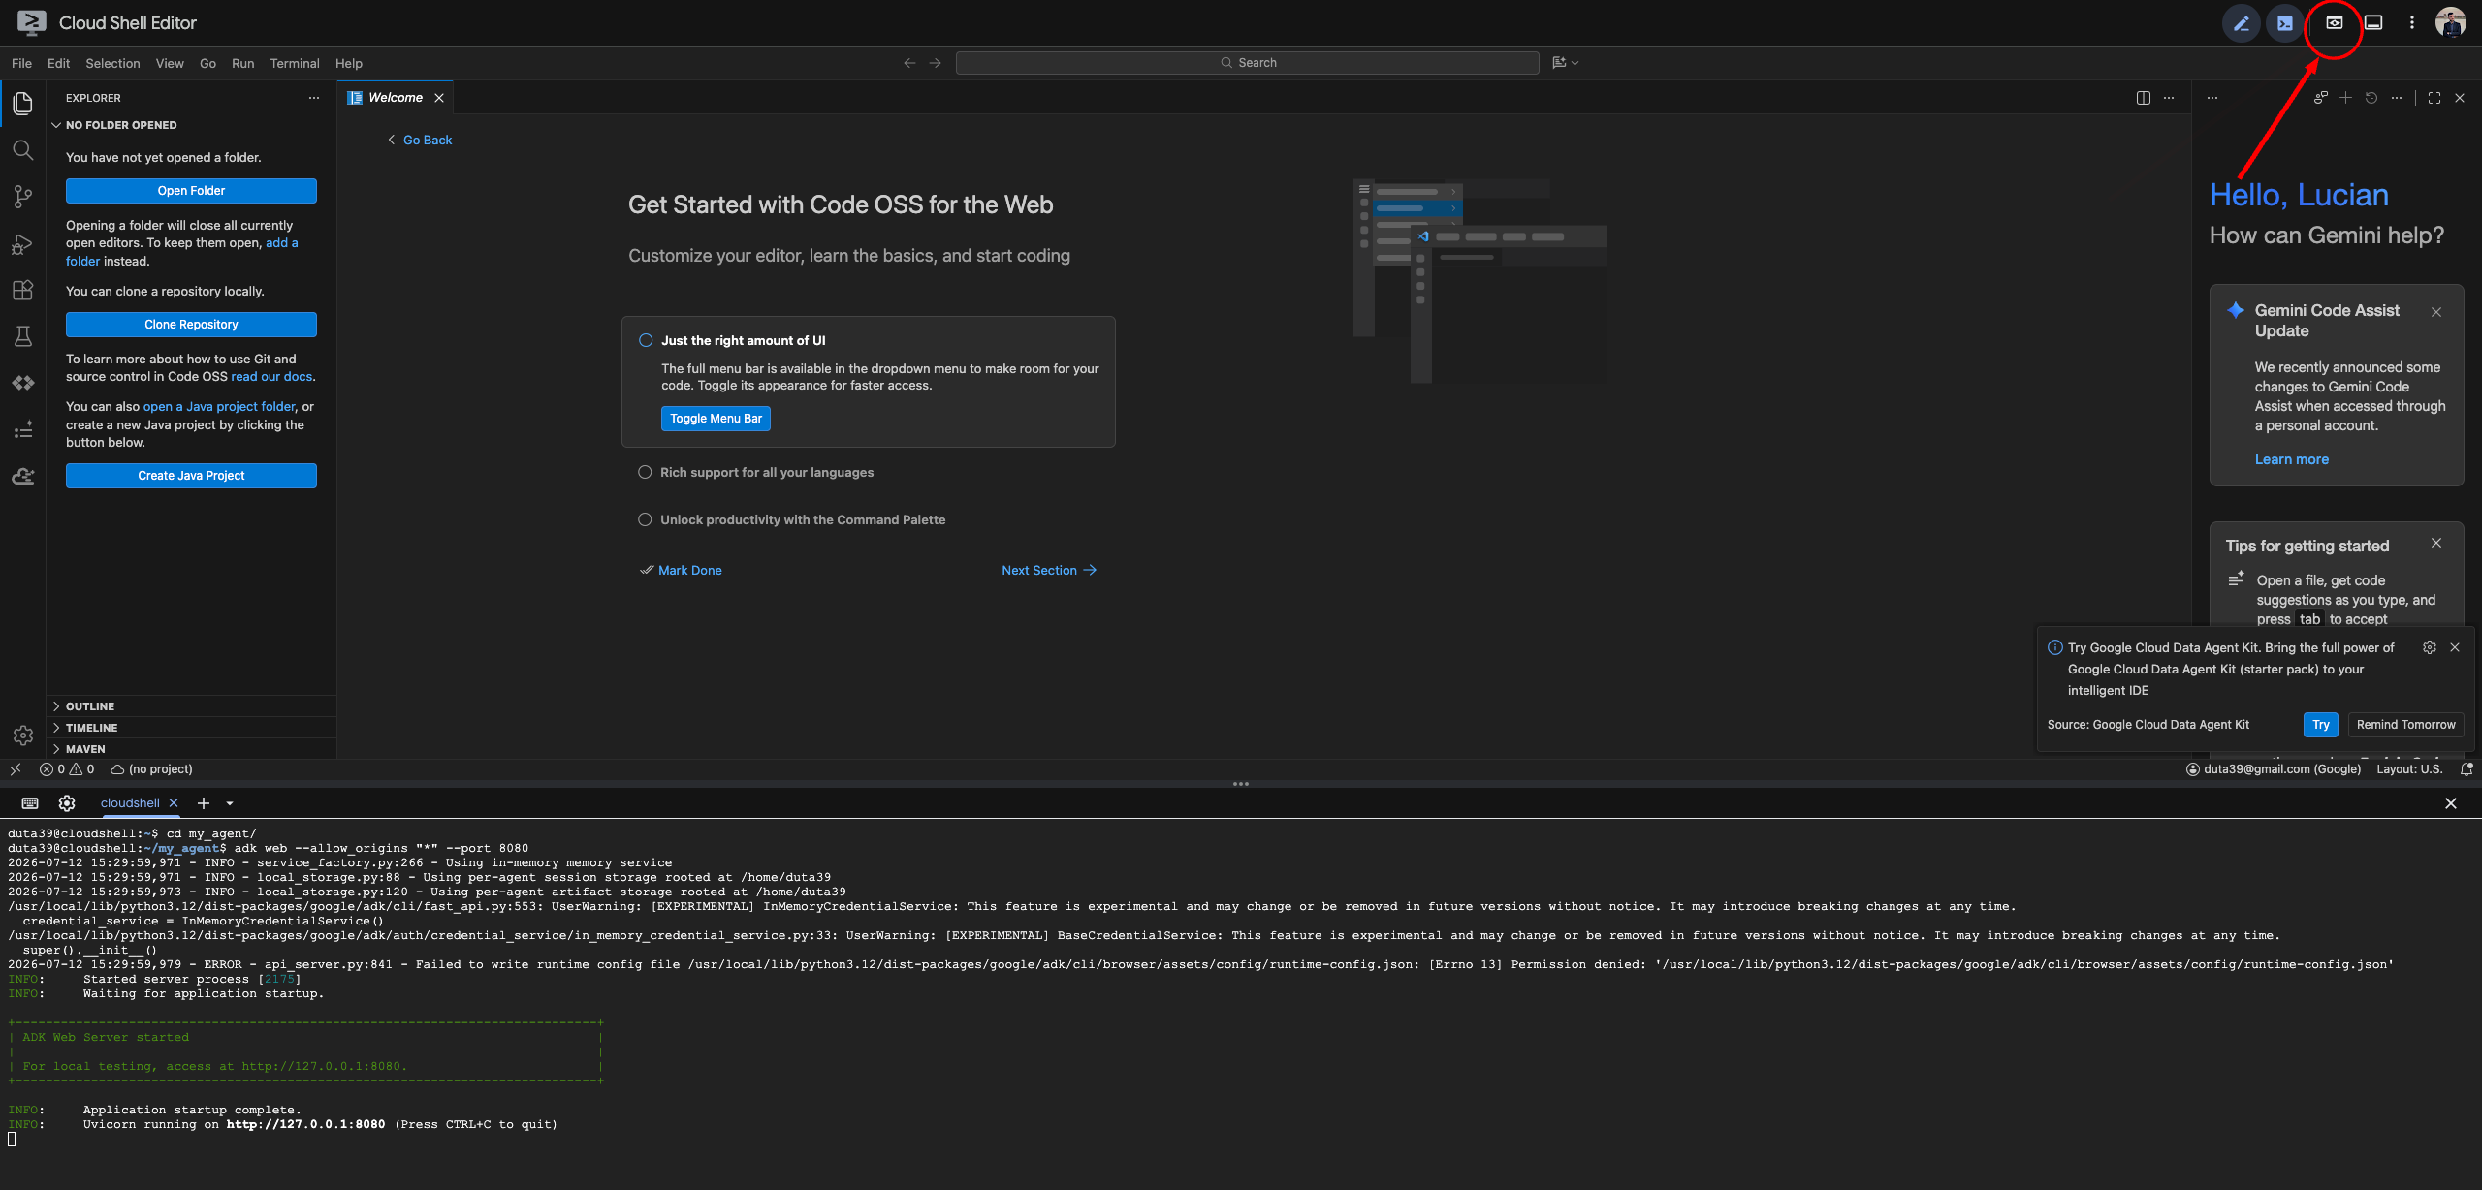The width and height of the screenshot is (2482, 1190).
Task: Open the File menu
Action: (x=21, y=63)
